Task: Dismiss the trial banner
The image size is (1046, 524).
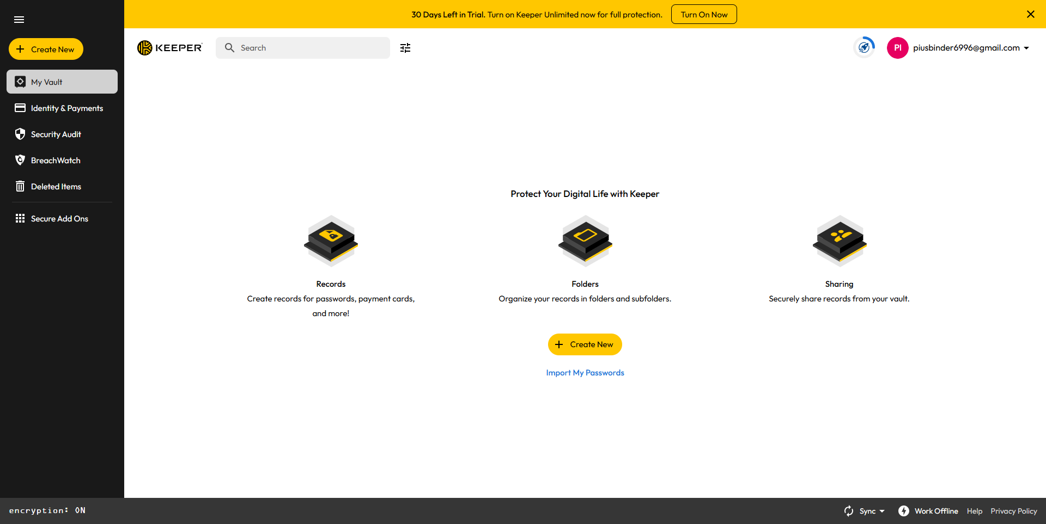Action: [x=1030, y=14]
